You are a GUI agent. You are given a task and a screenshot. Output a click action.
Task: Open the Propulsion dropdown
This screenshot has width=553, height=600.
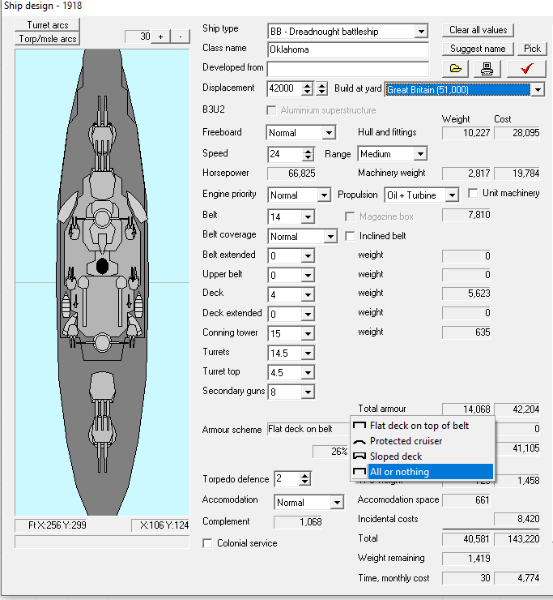[x=452, y=195]
